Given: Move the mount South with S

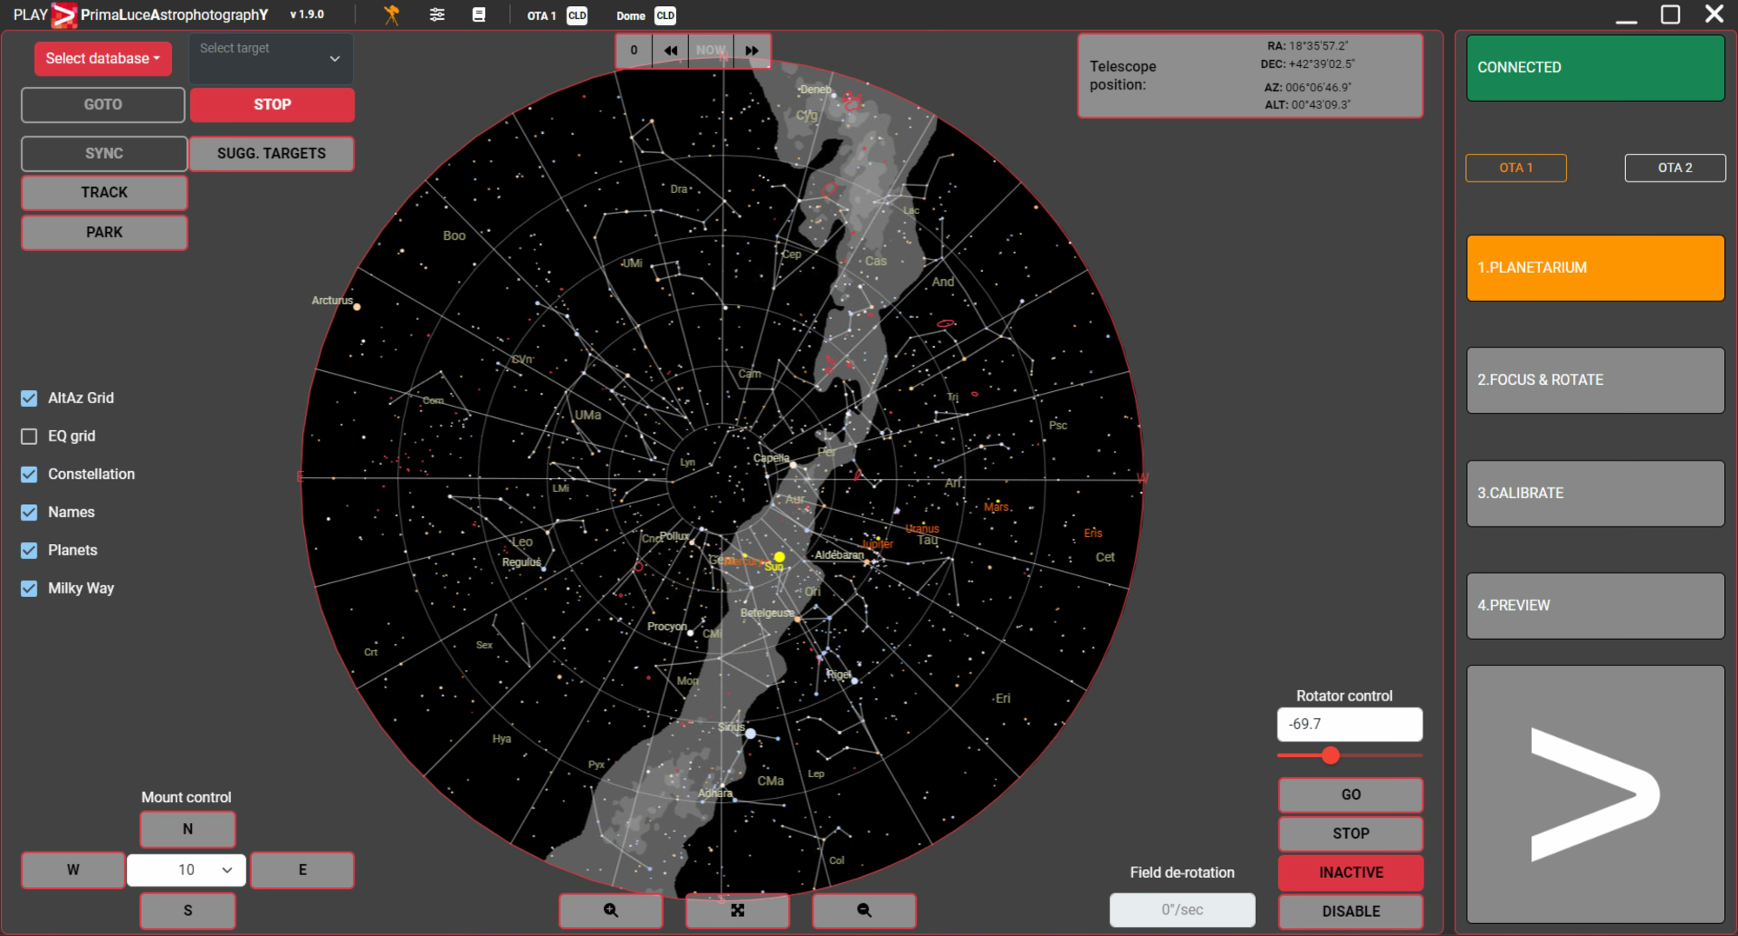Looking at the screenshot, I should (x=188, y=911).
